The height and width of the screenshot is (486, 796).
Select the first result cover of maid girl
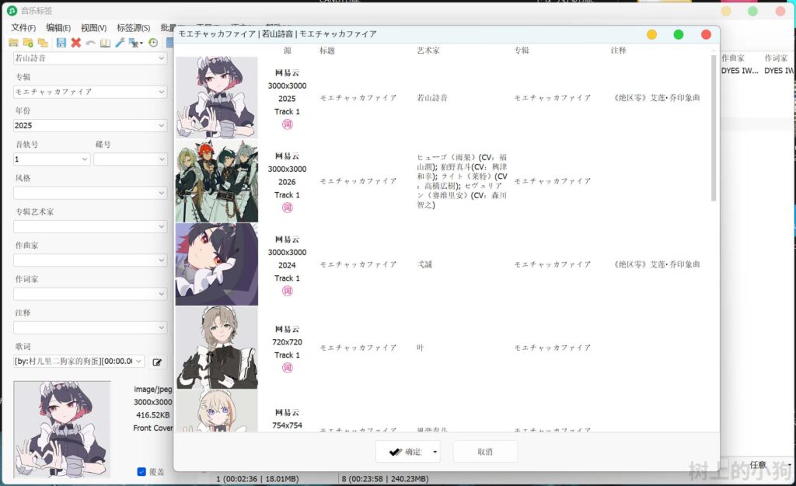coord(217,97)
